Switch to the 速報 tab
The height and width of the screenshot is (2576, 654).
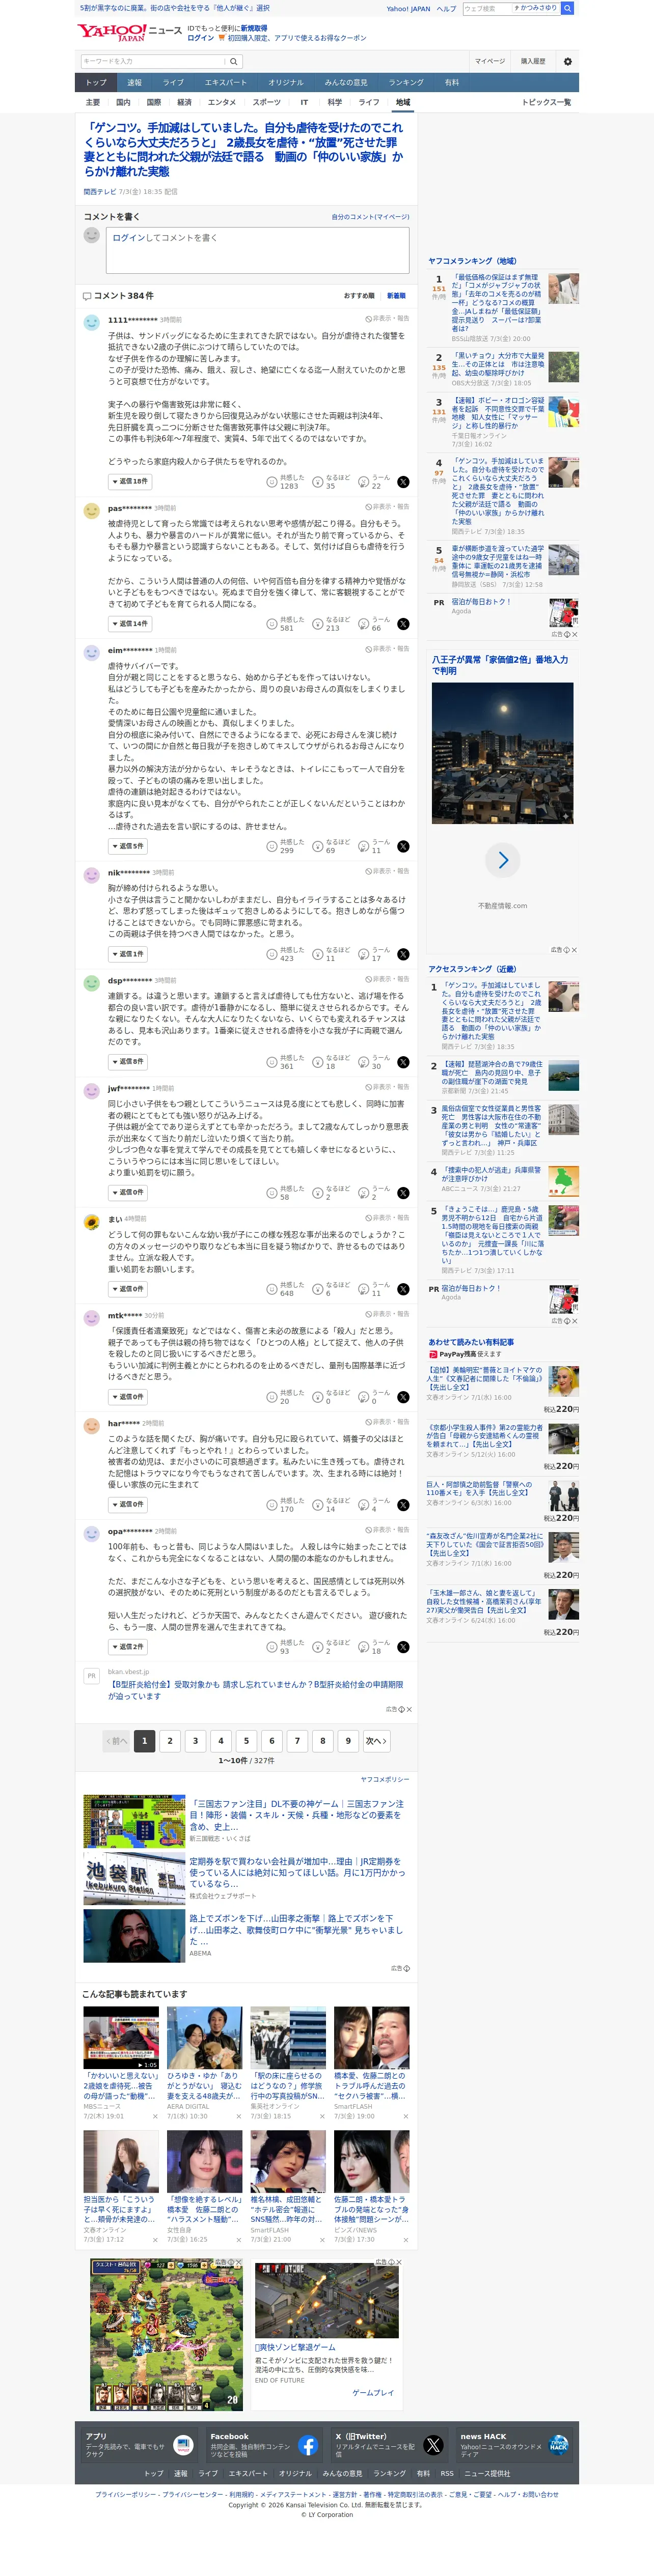(134, 83)
